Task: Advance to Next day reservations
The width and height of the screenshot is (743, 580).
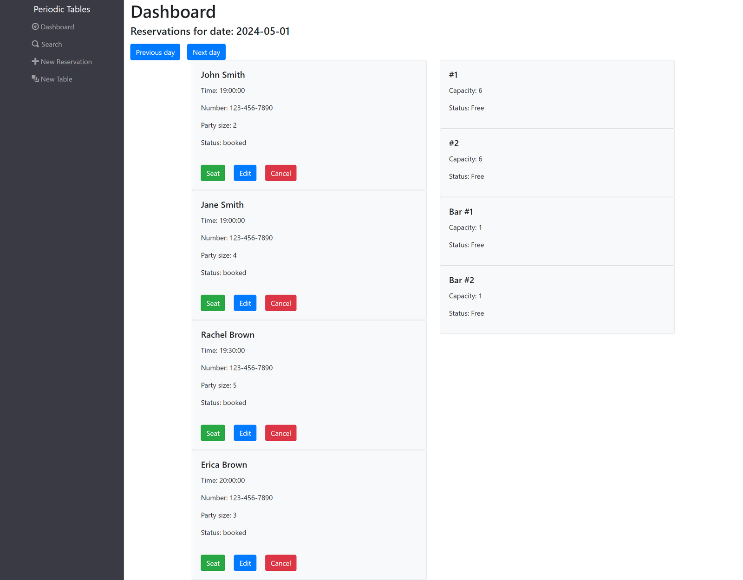Action: pos(206,52)
